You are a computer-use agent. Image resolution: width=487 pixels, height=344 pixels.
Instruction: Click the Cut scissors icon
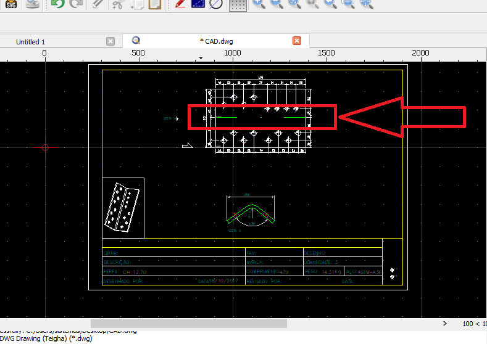coord(117,4)
